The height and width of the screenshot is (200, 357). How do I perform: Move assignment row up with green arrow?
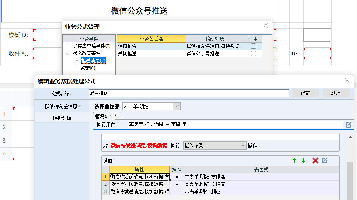click(294, 161)
